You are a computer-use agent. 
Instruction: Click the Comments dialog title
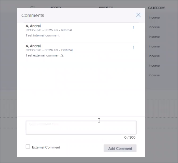[33, 15]
